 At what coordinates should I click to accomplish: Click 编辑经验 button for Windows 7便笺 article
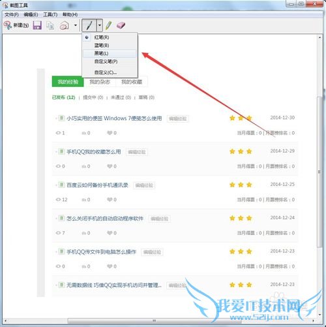click(178, 119)
